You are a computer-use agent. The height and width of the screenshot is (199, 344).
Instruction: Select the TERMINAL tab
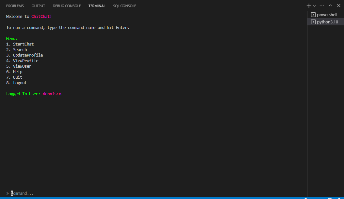click(x=97, y=6)
